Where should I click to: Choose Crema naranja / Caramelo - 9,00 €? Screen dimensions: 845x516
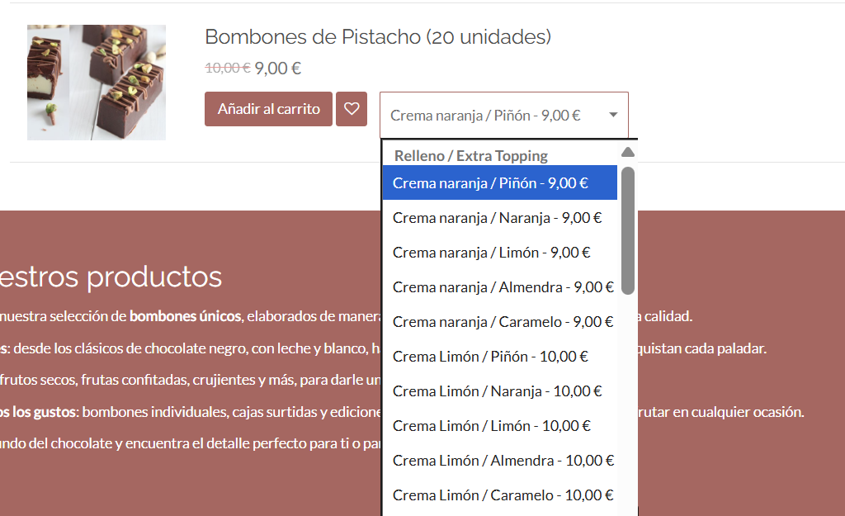(503, 322)
